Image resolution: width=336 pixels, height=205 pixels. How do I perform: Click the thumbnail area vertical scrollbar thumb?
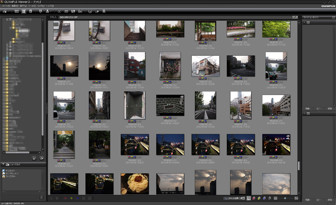point(299,166)
